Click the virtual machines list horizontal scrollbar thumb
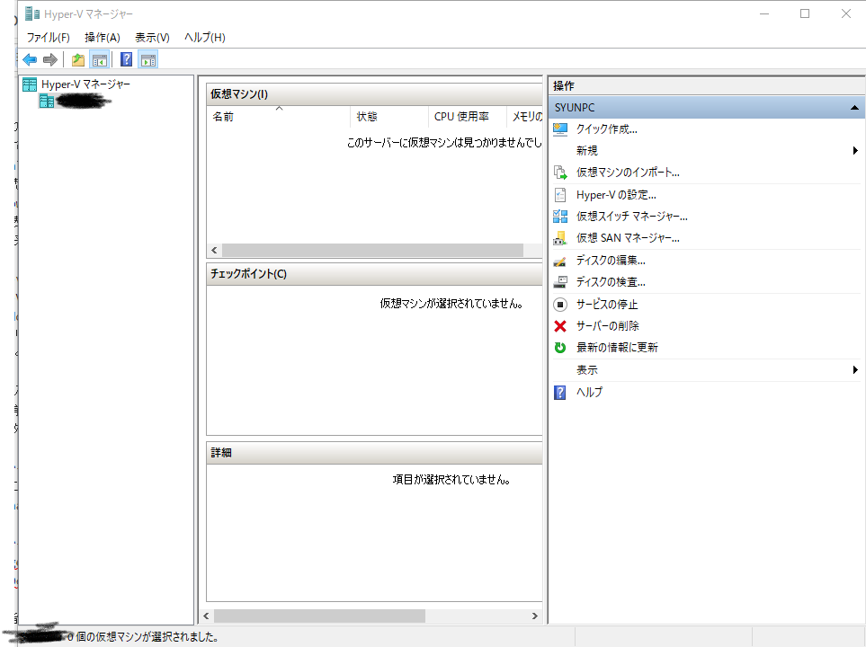This screenshot has height=647, width=866. click(373, 251)
